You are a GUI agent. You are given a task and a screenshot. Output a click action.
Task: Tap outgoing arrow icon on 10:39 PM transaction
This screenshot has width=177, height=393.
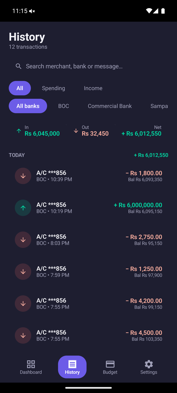23,176
